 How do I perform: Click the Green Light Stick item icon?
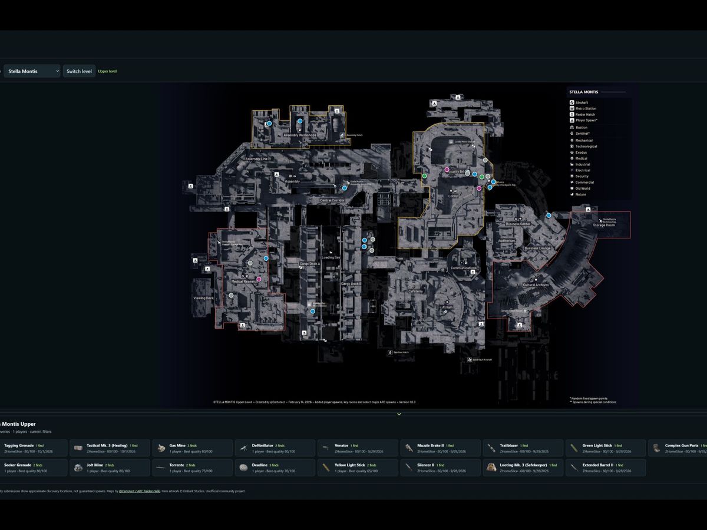coord(574,448)
